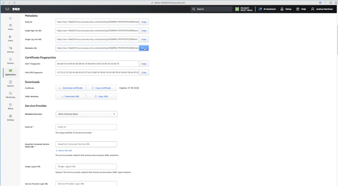The height and width of the screenshot is (186, 338).
Task: Open the Settings gear in sidebar
Action: point(11,117)
